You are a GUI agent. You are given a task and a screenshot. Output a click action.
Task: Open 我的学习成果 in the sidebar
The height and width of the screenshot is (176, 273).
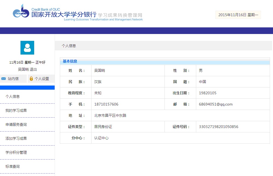16,110
